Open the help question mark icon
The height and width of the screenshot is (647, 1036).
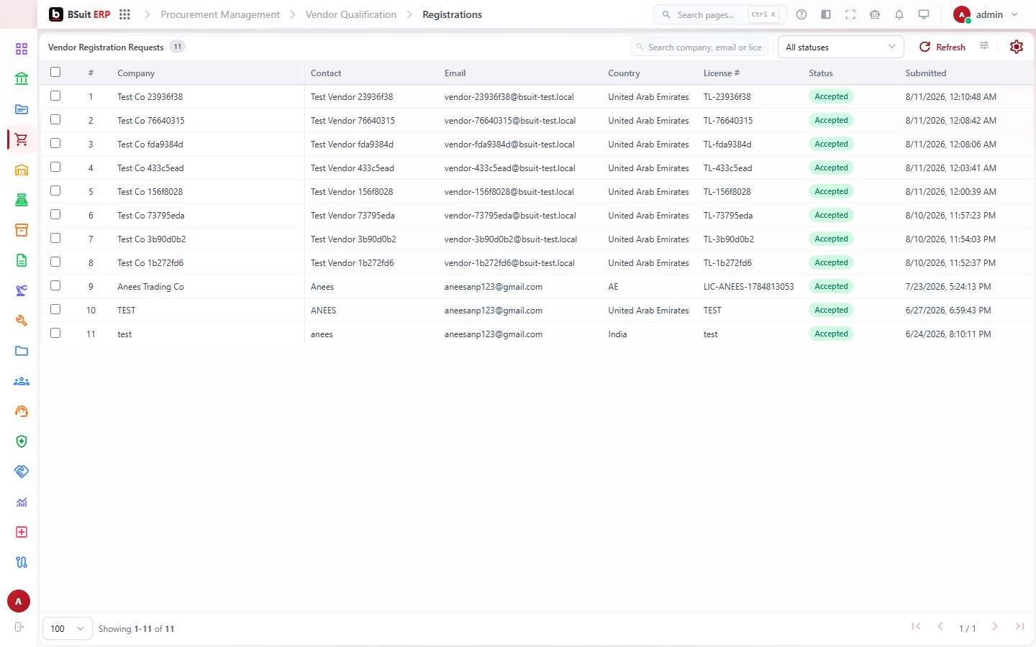801,14
